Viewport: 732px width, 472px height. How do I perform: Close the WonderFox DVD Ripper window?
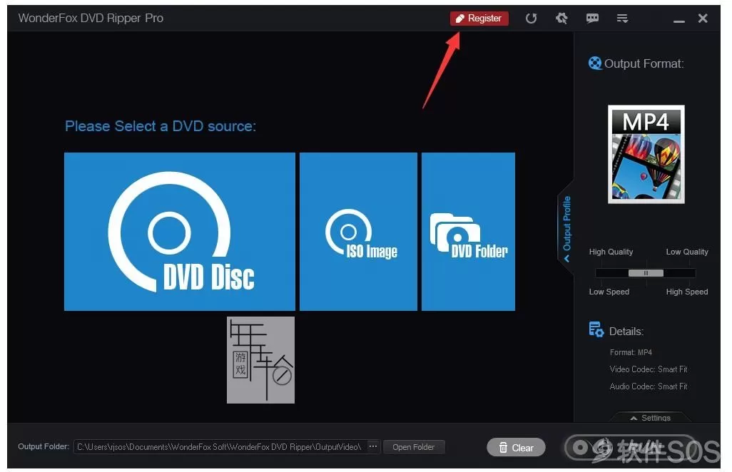(703, 19)
